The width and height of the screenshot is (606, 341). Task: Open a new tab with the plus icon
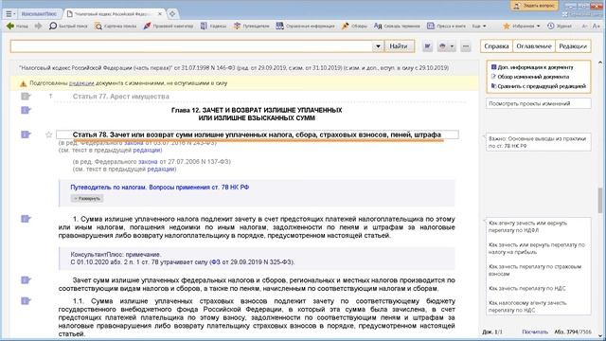172,13
